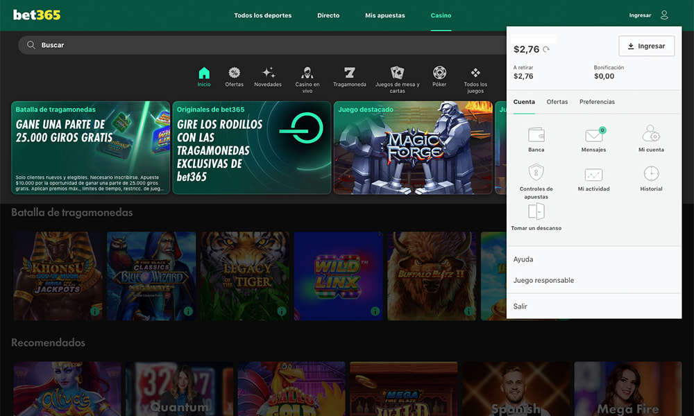Open Todos los deportes in top menu

tap(262, 15)
